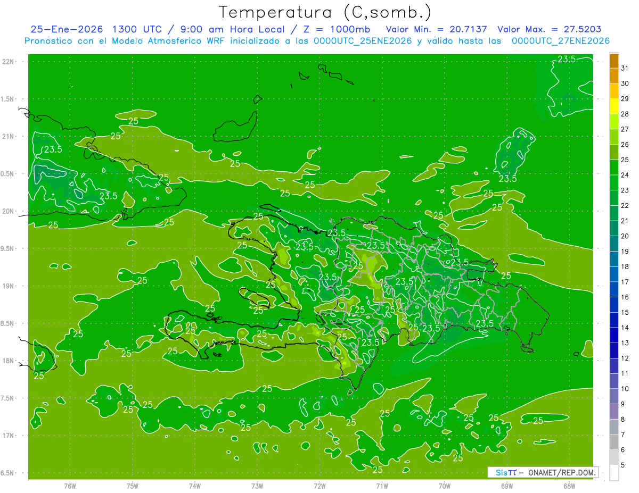Screen dimensions: 639x493
Task: Click the legend value "11"
Action: 625,373
